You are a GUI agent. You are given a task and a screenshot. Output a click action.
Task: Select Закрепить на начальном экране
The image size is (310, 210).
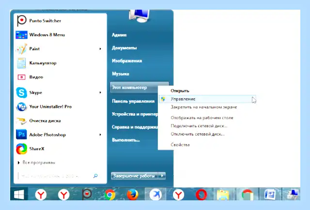point(204,107)
